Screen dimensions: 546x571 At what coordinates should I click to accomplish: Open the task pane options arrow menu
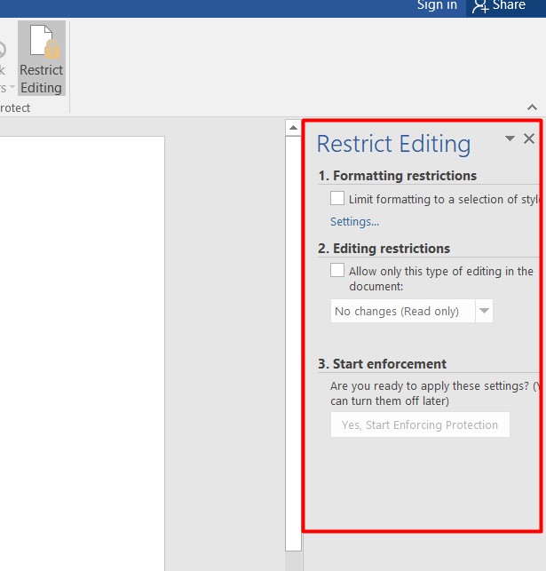[510, 139]
